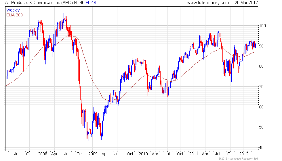This screenshot has height=161, width=282.
Task: Click the '2010' year label on the time axis
Action: coord(143,154)
